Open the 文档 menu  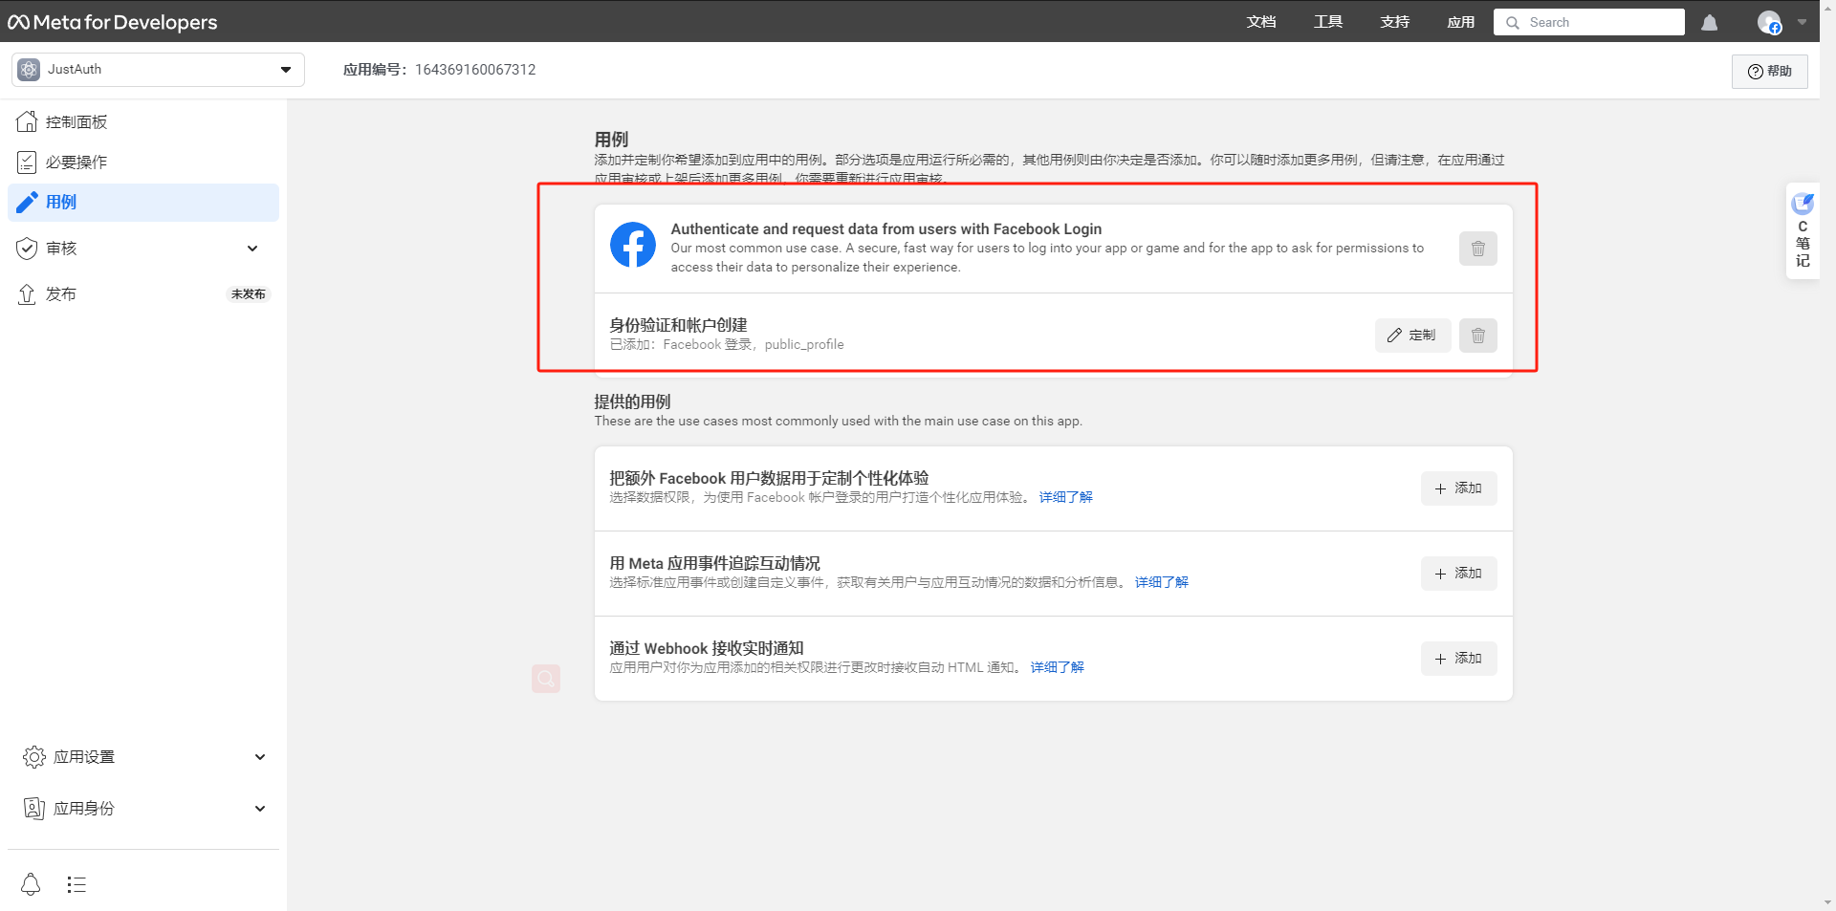coord(1261,22)
